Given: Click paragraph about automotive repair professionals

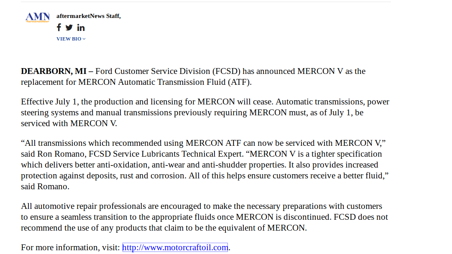Looking at the screenshot, I should coord(204,217).
